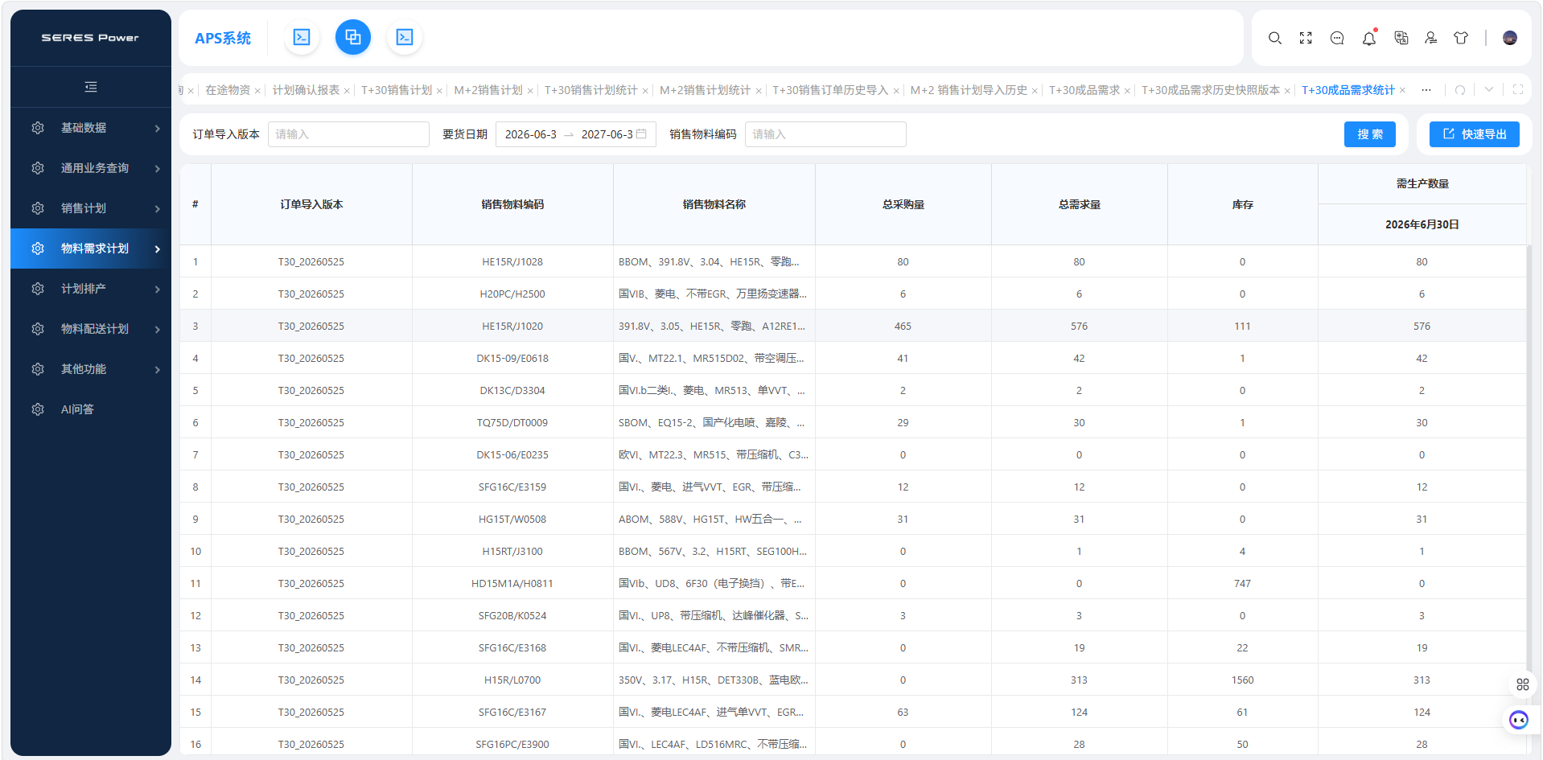Expand 计划排产 menu

[x=91, y=289]
